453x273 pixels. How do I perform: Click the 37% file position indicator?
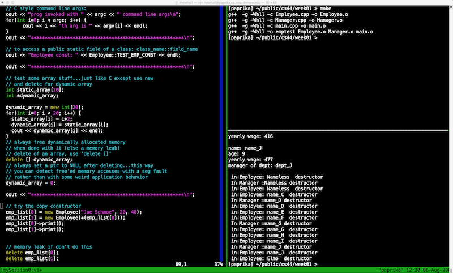click(218, 264)
